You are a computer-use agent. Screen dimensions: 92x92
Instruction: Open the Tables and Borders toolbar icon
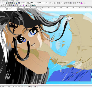tap(8, 3)
